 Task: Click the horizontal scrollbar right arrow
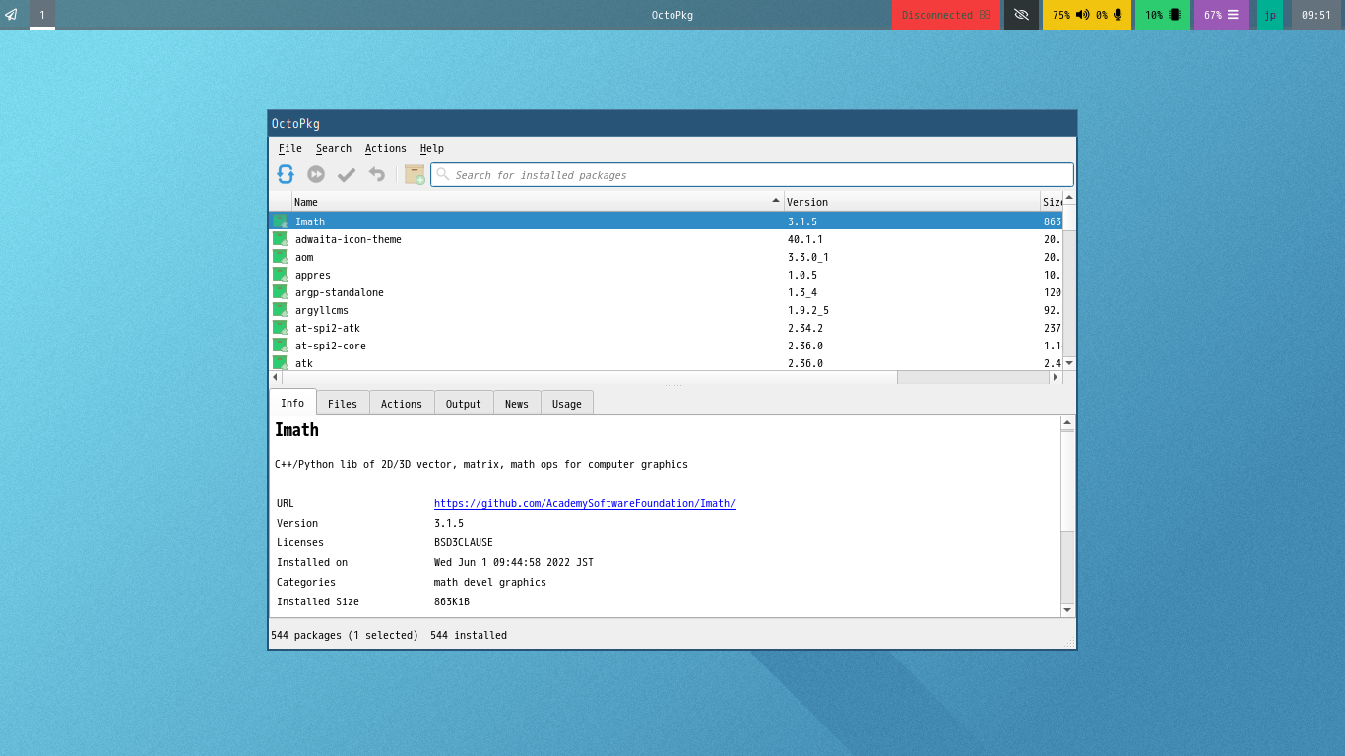(x=1056, y=377)
